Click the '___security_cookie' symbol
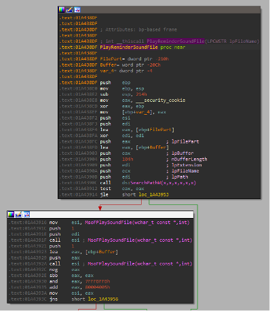This screenshot has width=270, height=311. tap(161, 100)
